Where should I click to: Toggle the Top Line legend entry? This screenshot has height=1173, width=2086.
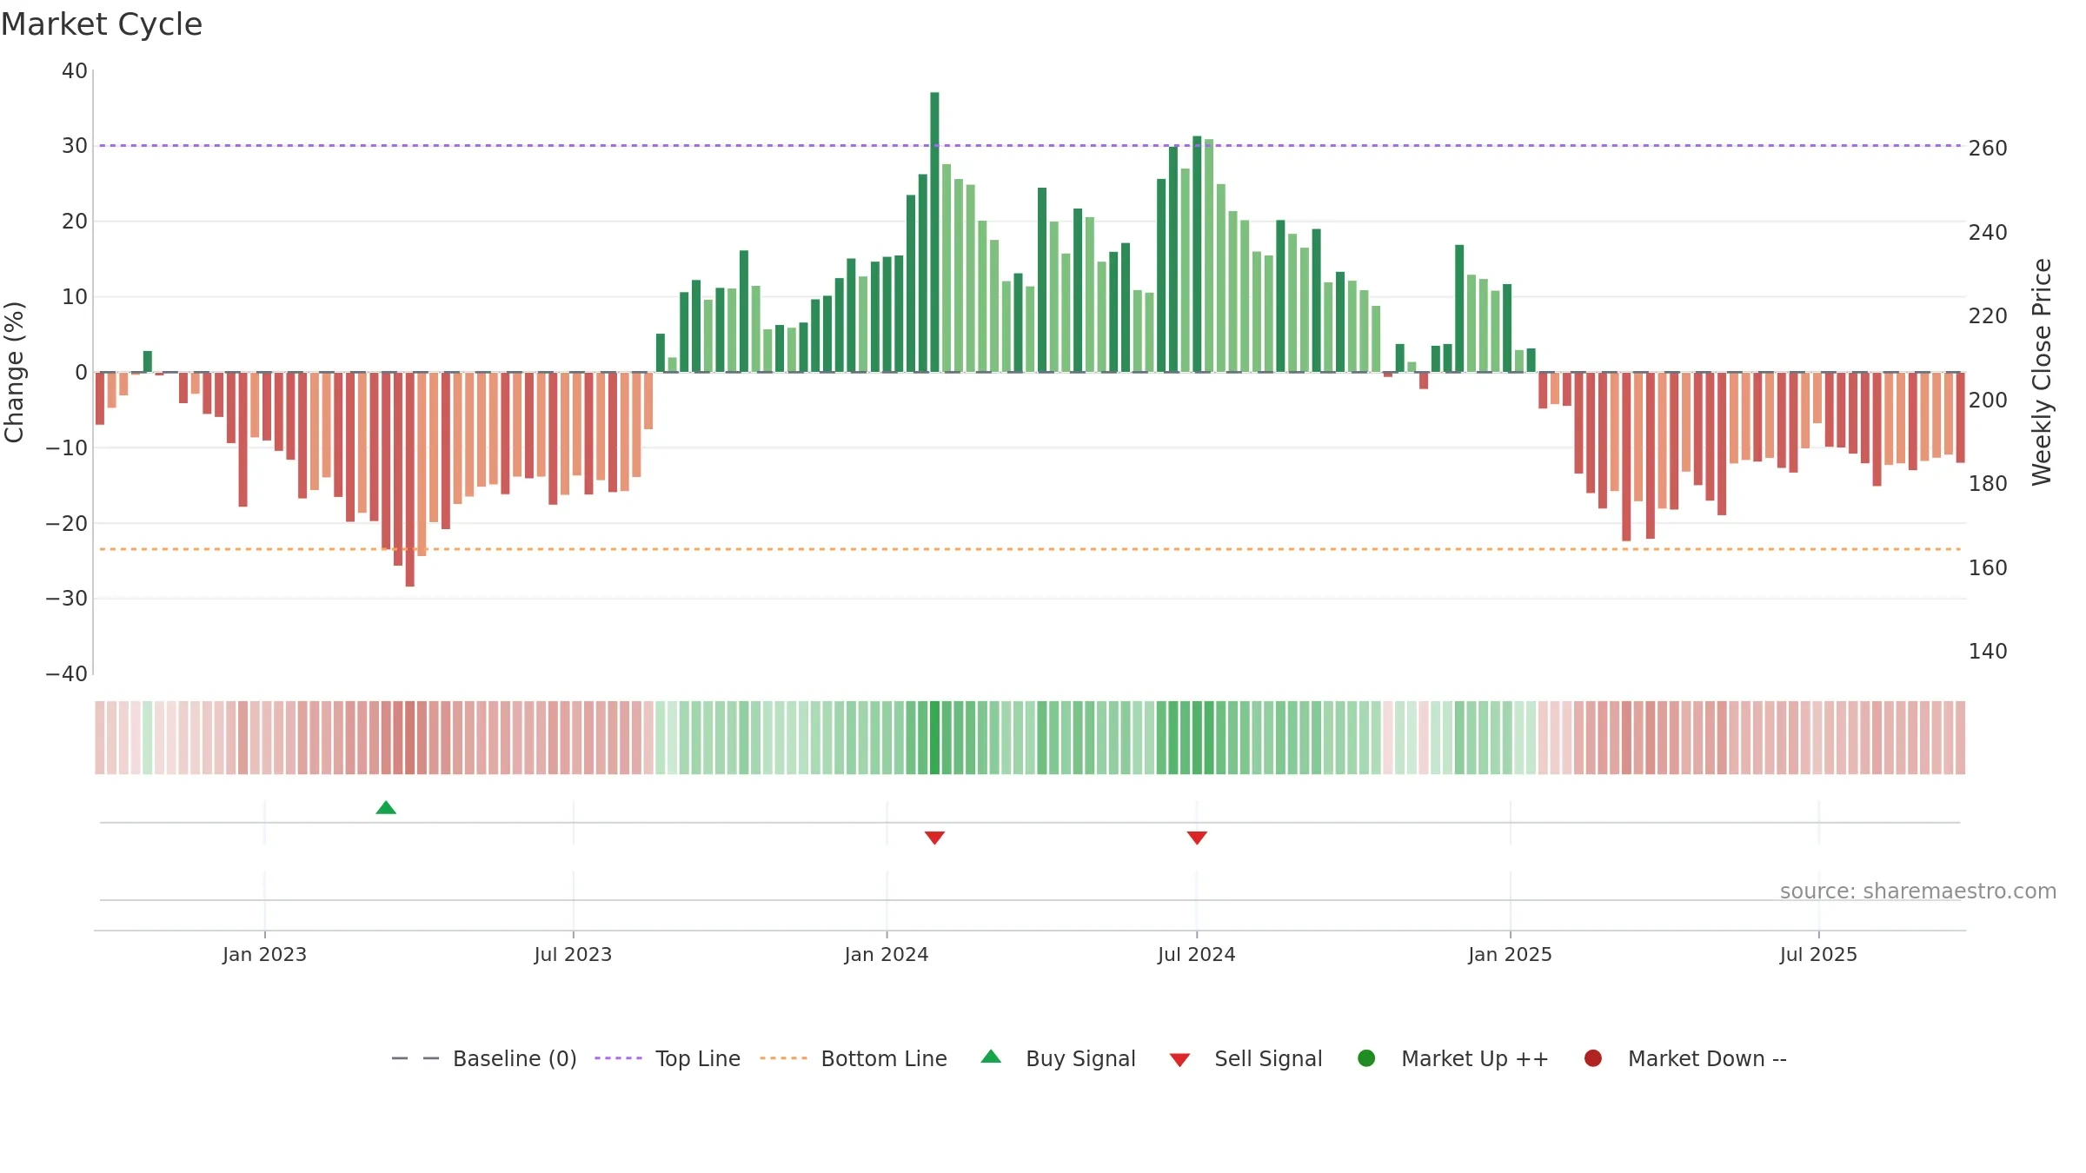668,1058
